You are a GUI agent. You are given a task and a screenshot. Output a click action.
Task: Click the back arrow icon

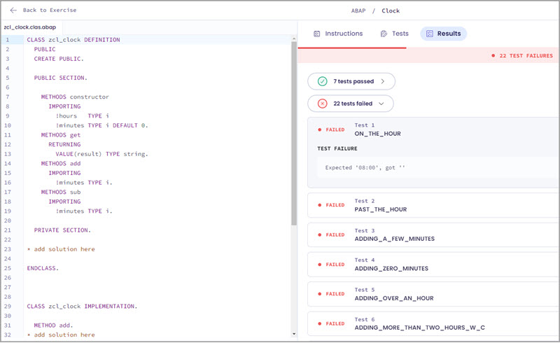[x=13, y=10]
